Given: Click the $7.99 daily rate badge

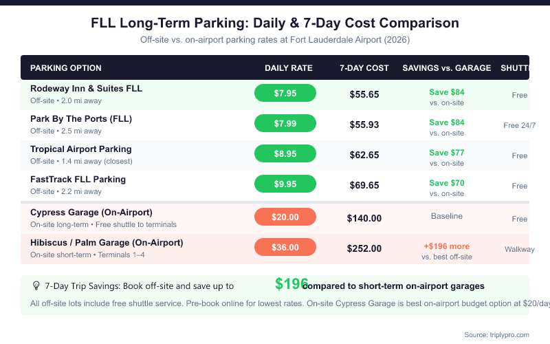Looking at the screenshot, I should tap(285, 123).
